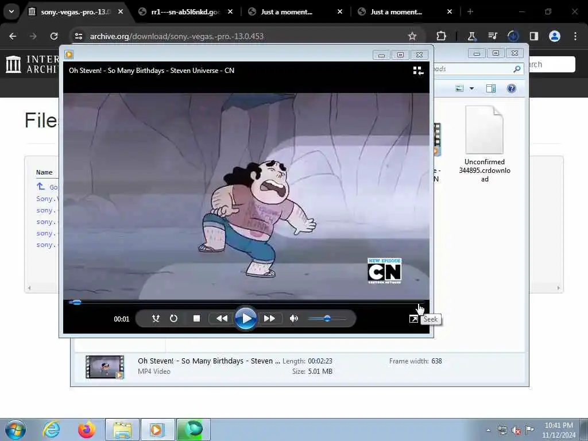Open Windows Explorer taskbar button
The image size is (588, 441).
click(122, 430)
